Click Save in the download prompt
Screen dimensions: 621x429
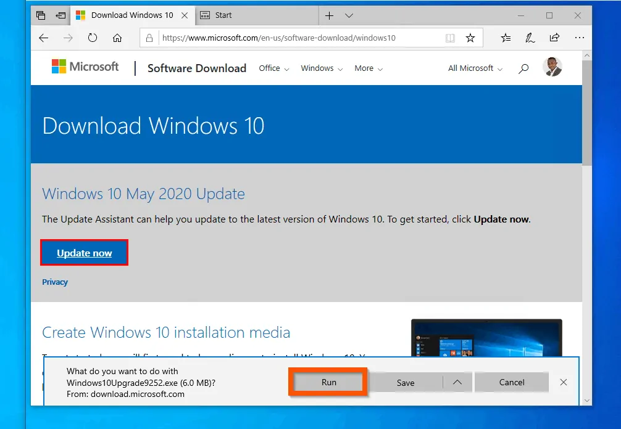406,383
